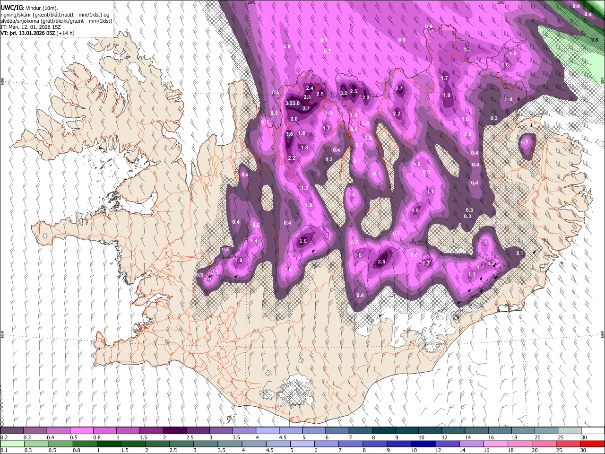Click the bright red swatch at legend value 30

click(x=593, y=444)
